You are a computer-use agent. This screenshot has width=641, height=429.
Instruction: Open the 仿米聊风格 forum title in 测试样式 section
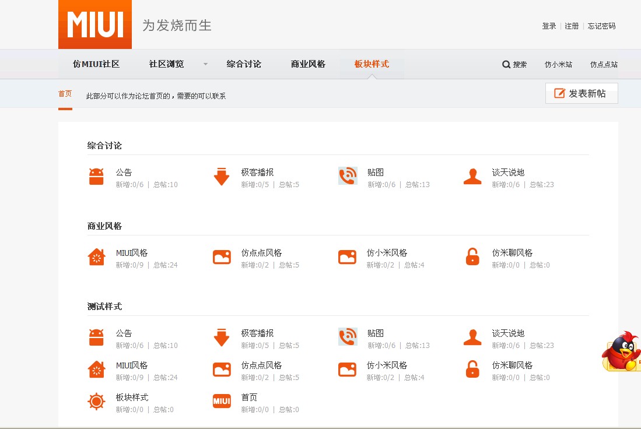click(x=512, y=365)
